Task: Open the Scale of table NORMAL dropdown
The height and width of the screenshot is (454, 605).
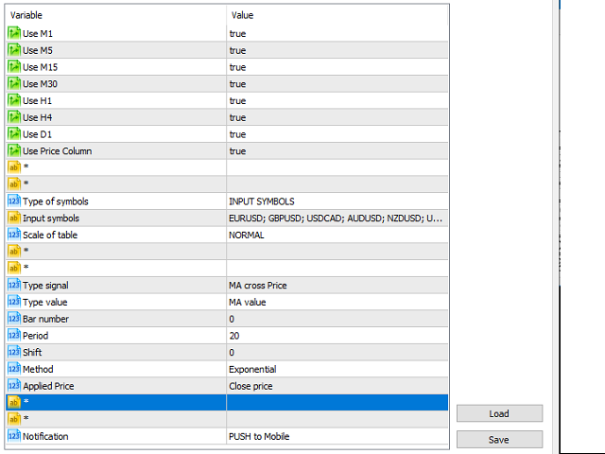Action: click(336, 235)
